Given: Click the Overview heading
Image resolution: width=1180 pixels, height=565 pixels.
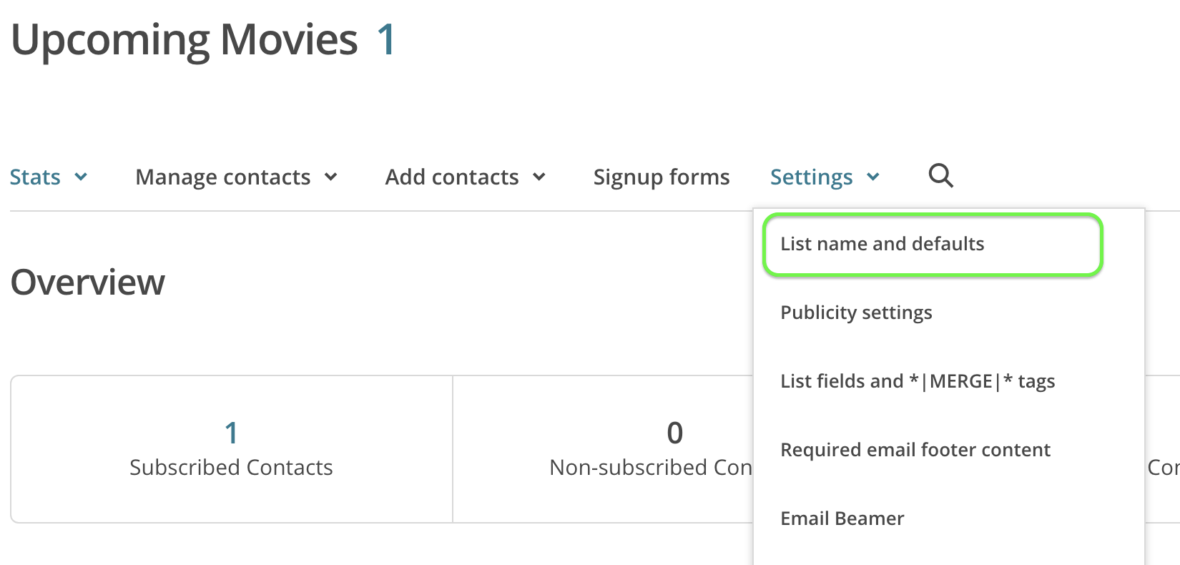Looking at the screenshot, I should (x=88, y=282).
